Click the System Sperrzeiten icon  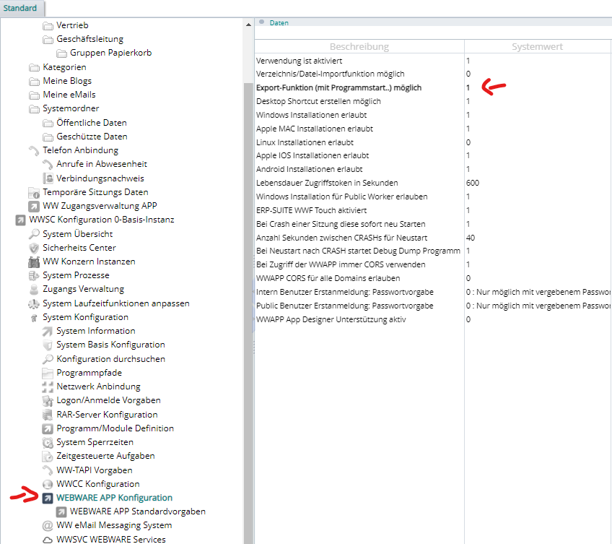48,442
